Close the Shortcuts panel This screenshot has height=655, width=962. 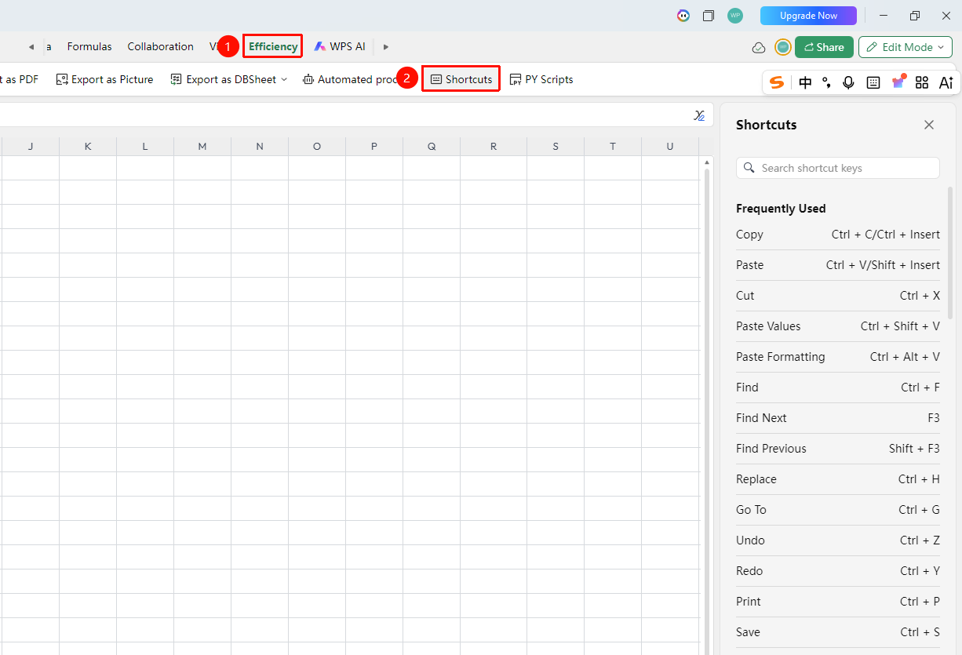pos(929,125)
